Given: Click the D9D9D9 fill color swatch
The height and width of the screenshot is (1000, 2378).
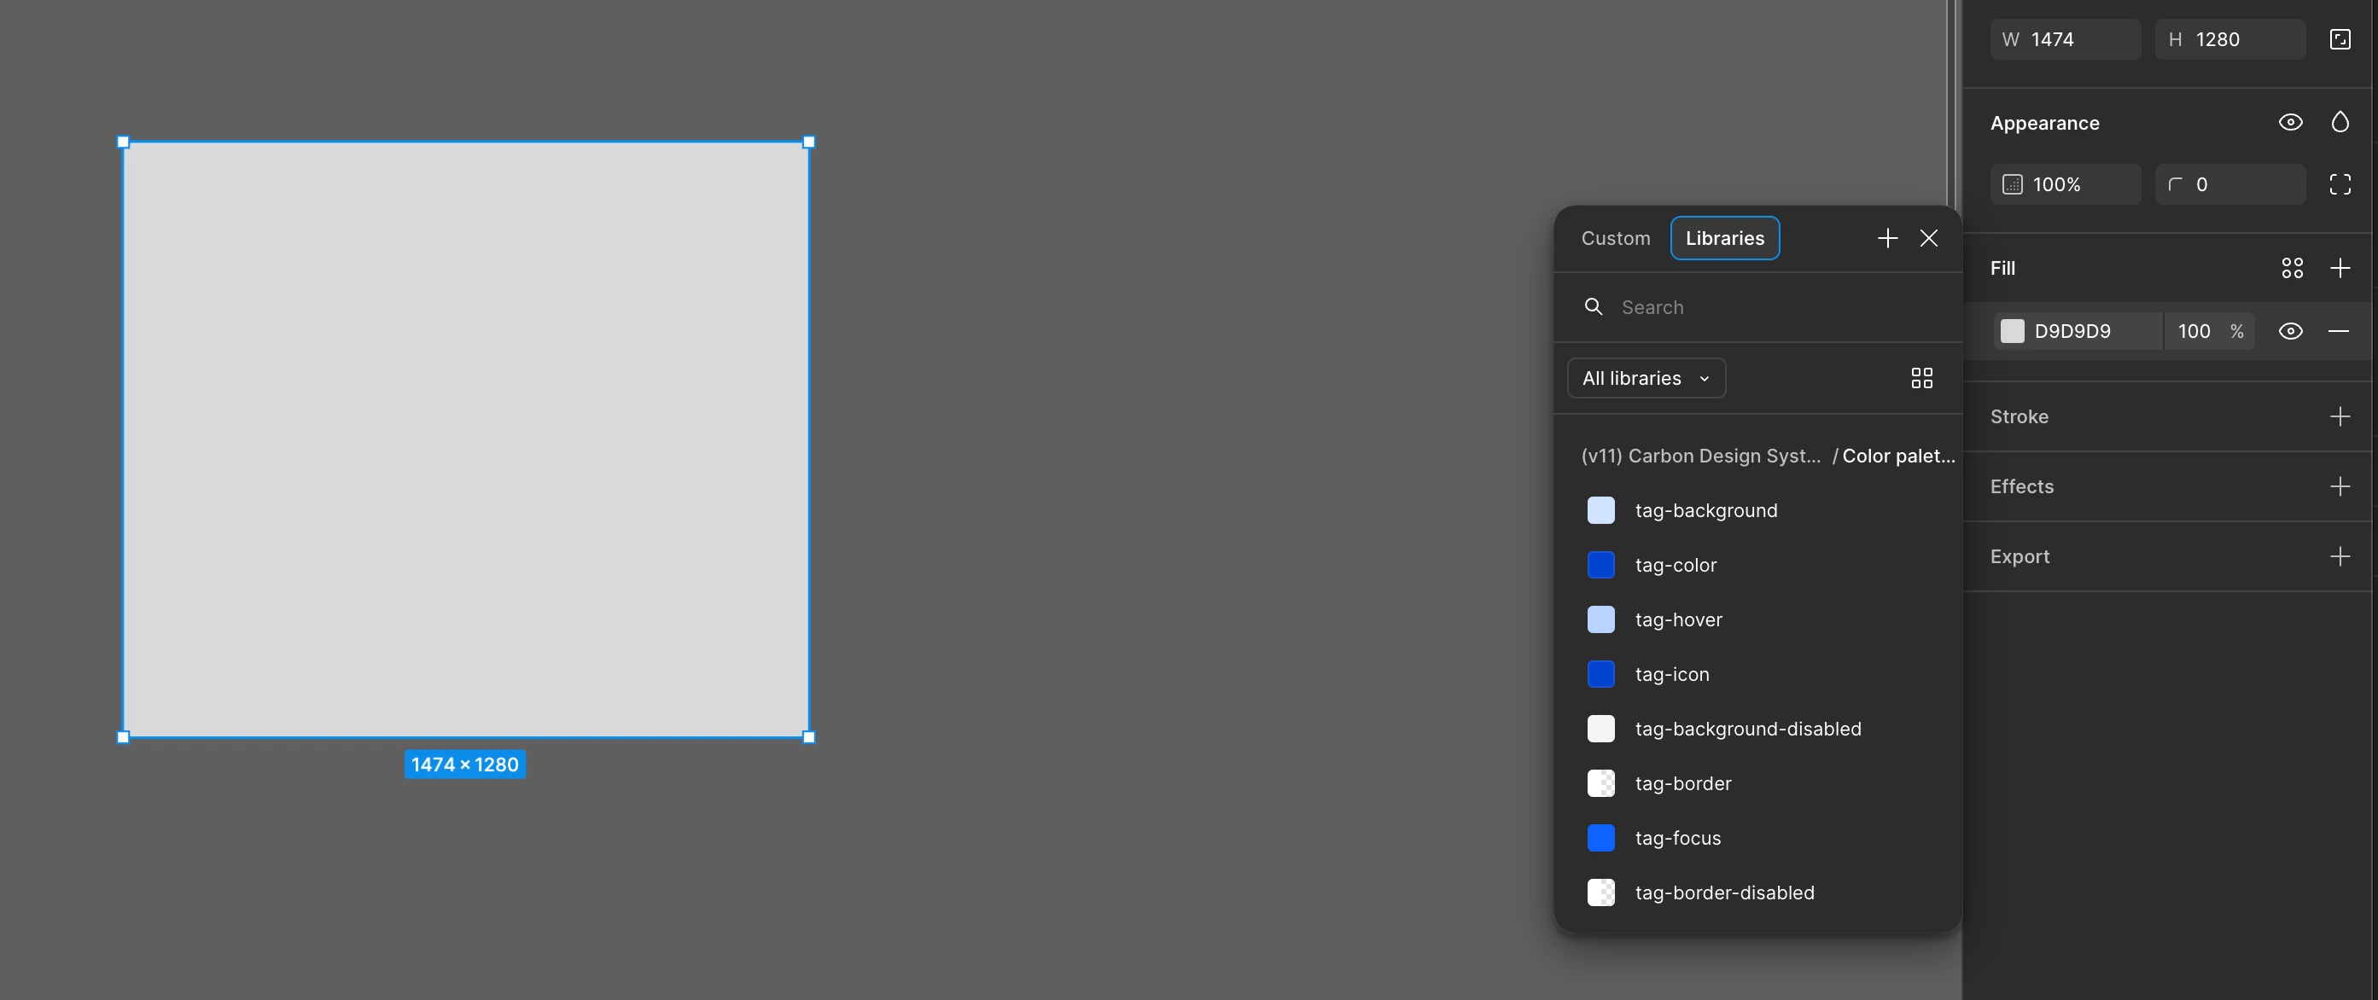Looking at the screenshot, I should pos(2013,331).
